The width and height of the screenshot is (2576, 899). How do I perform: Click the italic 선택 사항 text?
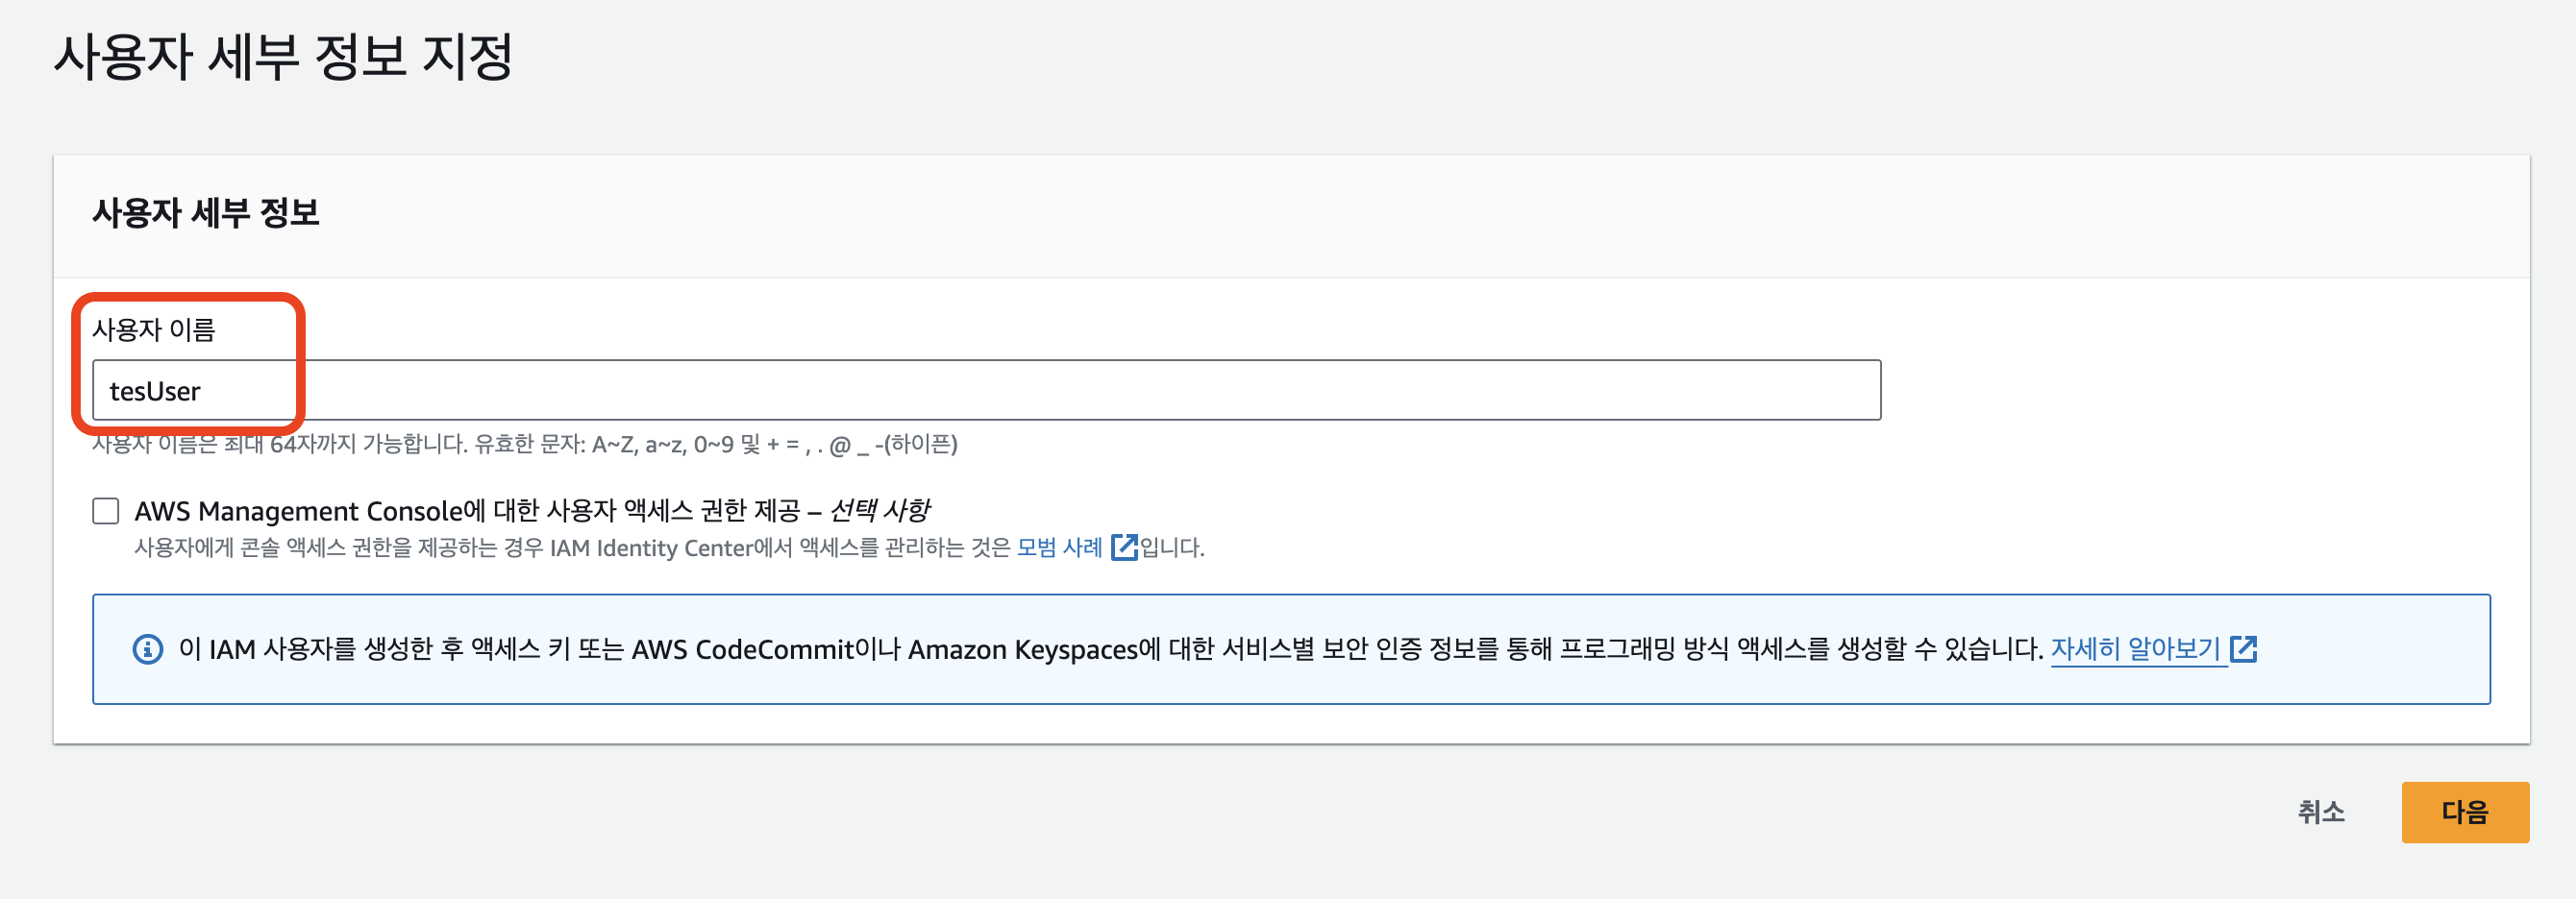pos(879,511)
